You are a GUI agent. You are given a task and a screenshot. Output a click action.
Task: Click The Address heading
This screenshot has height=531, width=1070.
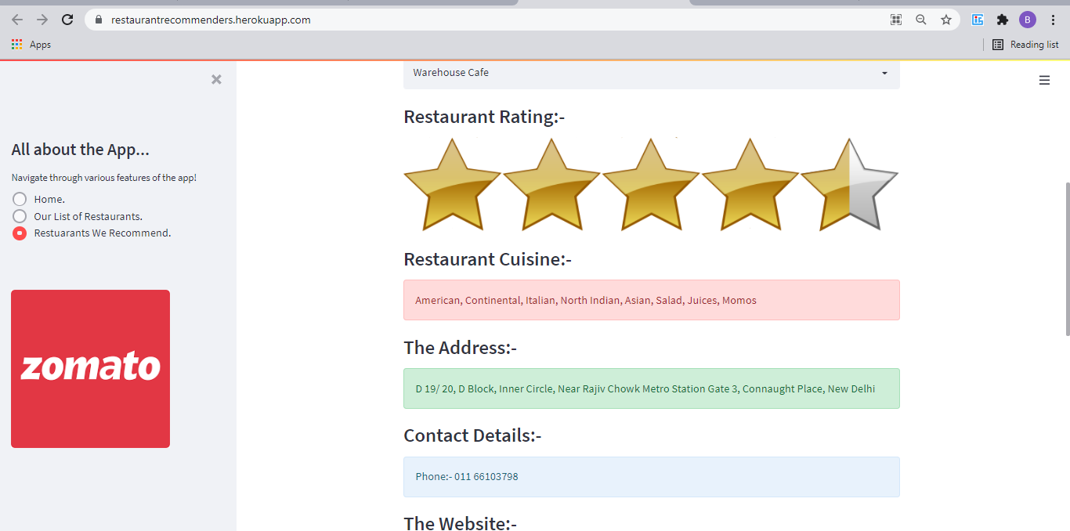(x=460, y=348)
